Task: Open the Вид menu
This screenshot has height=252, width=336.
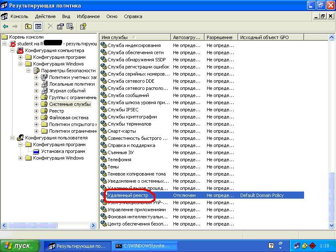Action: point(66,16)
